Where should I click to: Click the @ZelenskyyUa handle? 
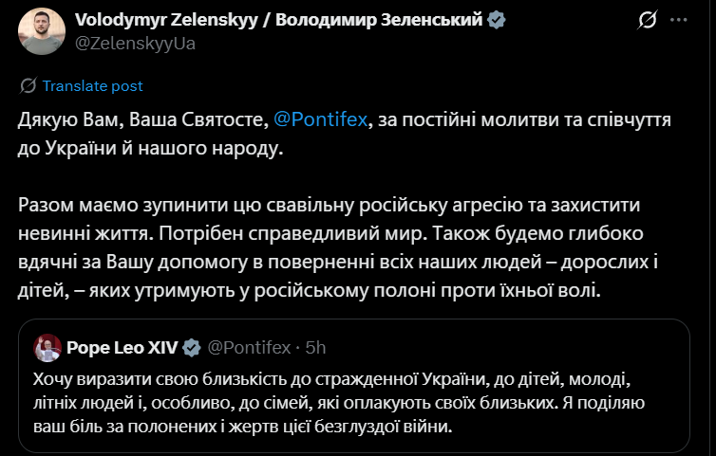point(135,42)
